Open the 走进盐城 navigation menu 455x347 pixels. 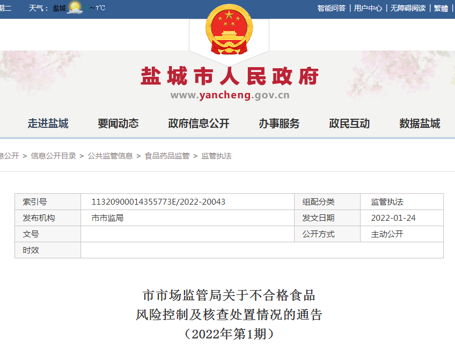[48, 124]
